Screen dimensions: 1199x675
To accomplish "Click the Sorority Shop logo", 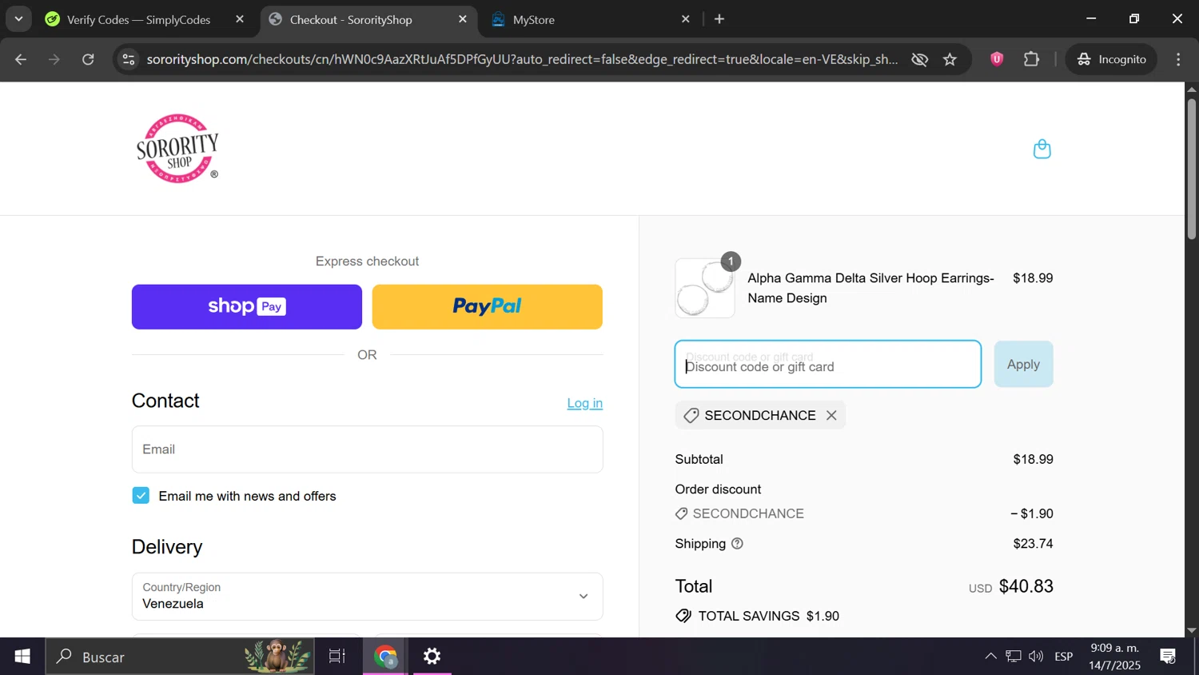I will (x=177, y=149).
